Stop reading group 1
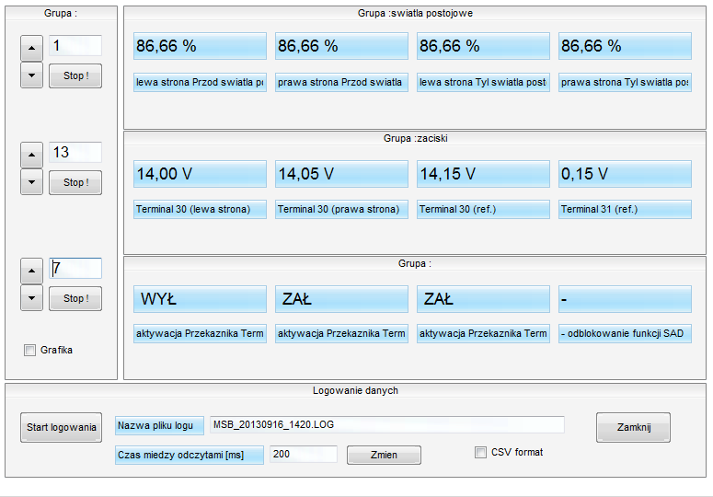This screenshot has height=497, width=713. pos(75,75)
